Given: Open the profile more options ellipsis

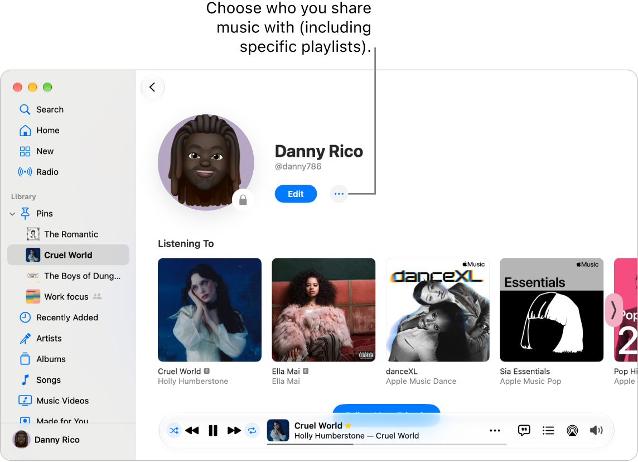Looking at the screenshot, I should [x=339, y=194].
